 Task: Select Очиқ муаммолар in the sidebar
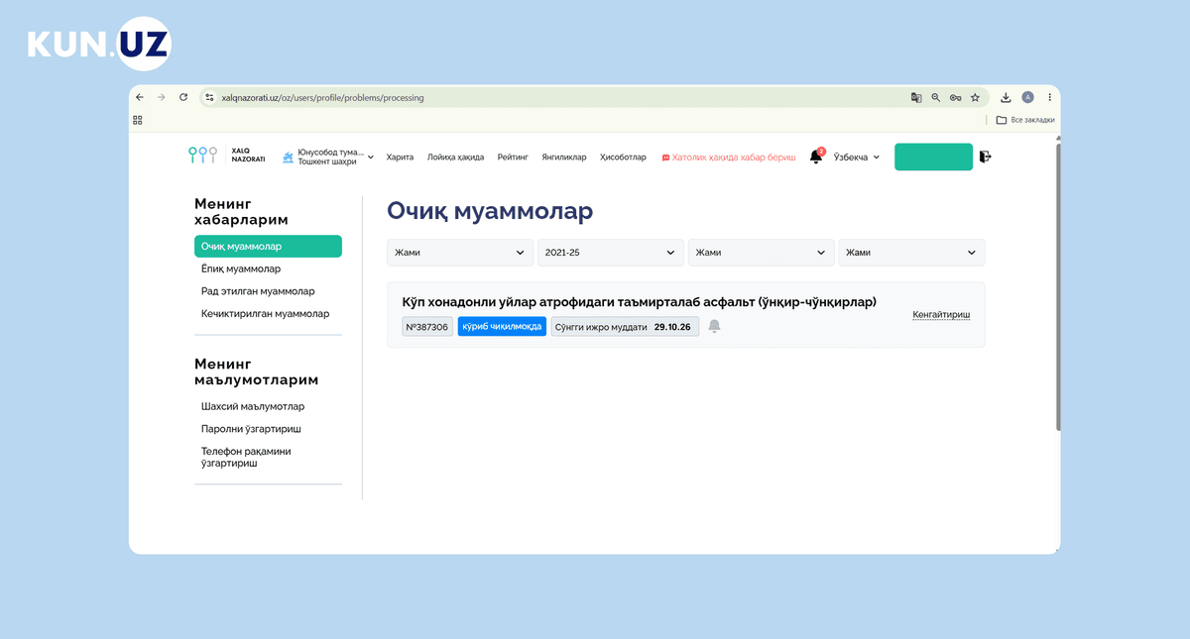pyautogui.click(x=268, y=247)
